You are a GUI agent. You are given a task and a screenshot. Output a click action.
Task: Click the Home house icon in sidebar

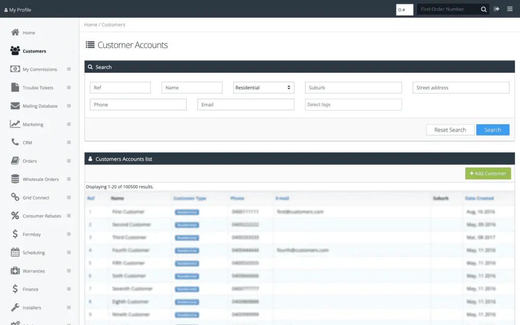15,32
